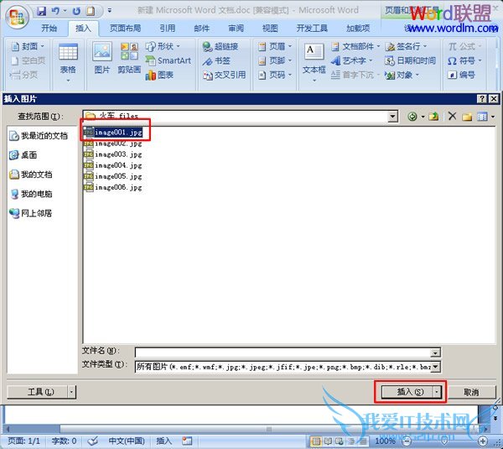The height and width of the screenshot is (449, 503).
Task: Open the Header (页眉) menu
Action: [x=275, y=46]
